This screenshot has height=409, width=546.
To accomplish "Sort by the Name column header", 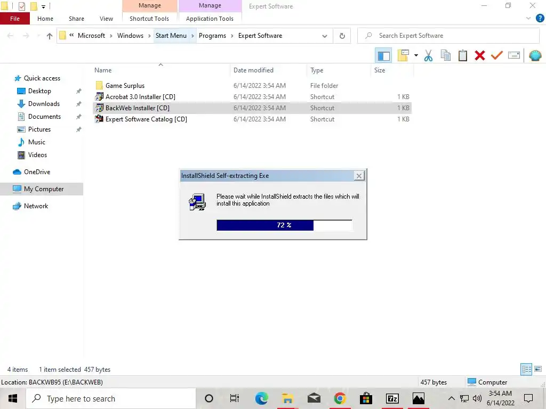I will (103, 70).
